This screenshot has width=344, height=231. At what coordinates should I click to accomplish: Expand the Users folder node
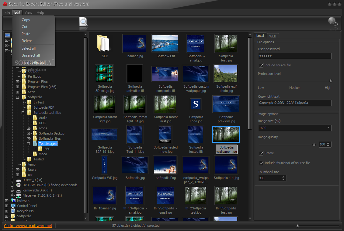[18, 170]
